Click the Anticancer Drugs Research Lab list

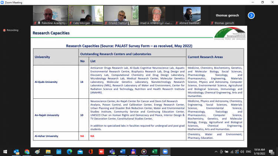point(138,80)
